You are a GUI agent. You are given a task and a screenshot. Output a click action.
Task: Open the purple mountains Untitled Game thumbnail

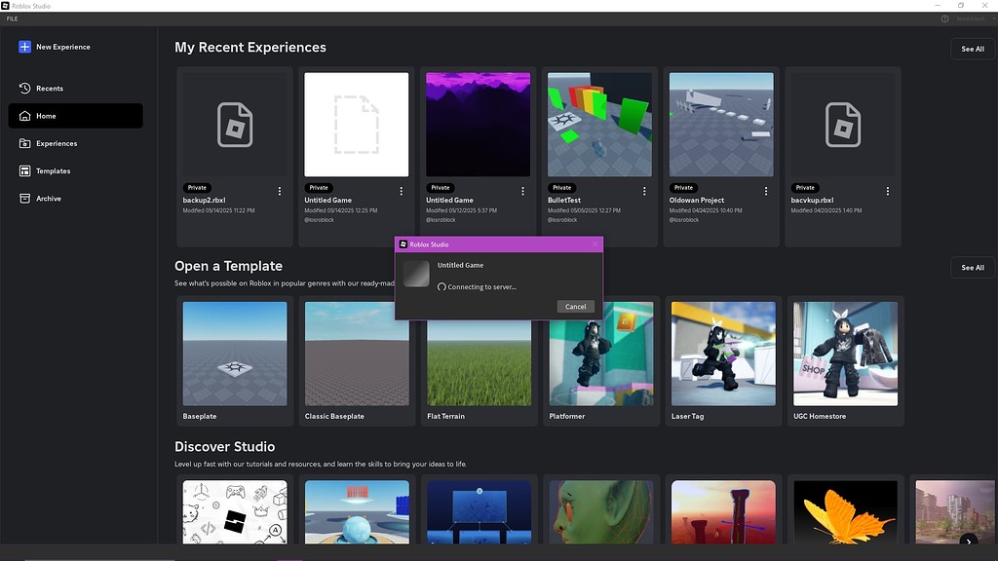478,125
